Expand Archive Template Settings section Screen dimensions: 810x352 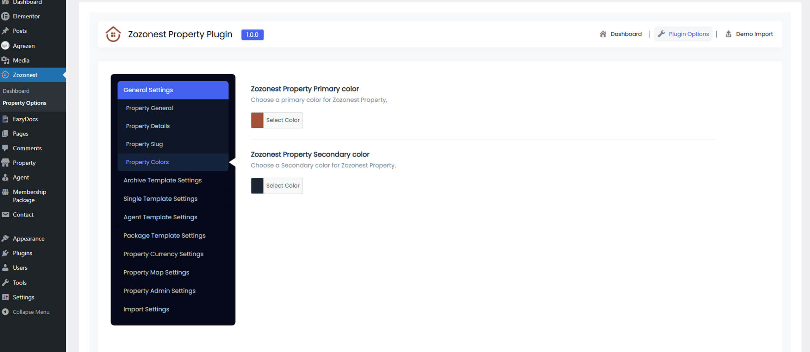(x=162, y=180)
